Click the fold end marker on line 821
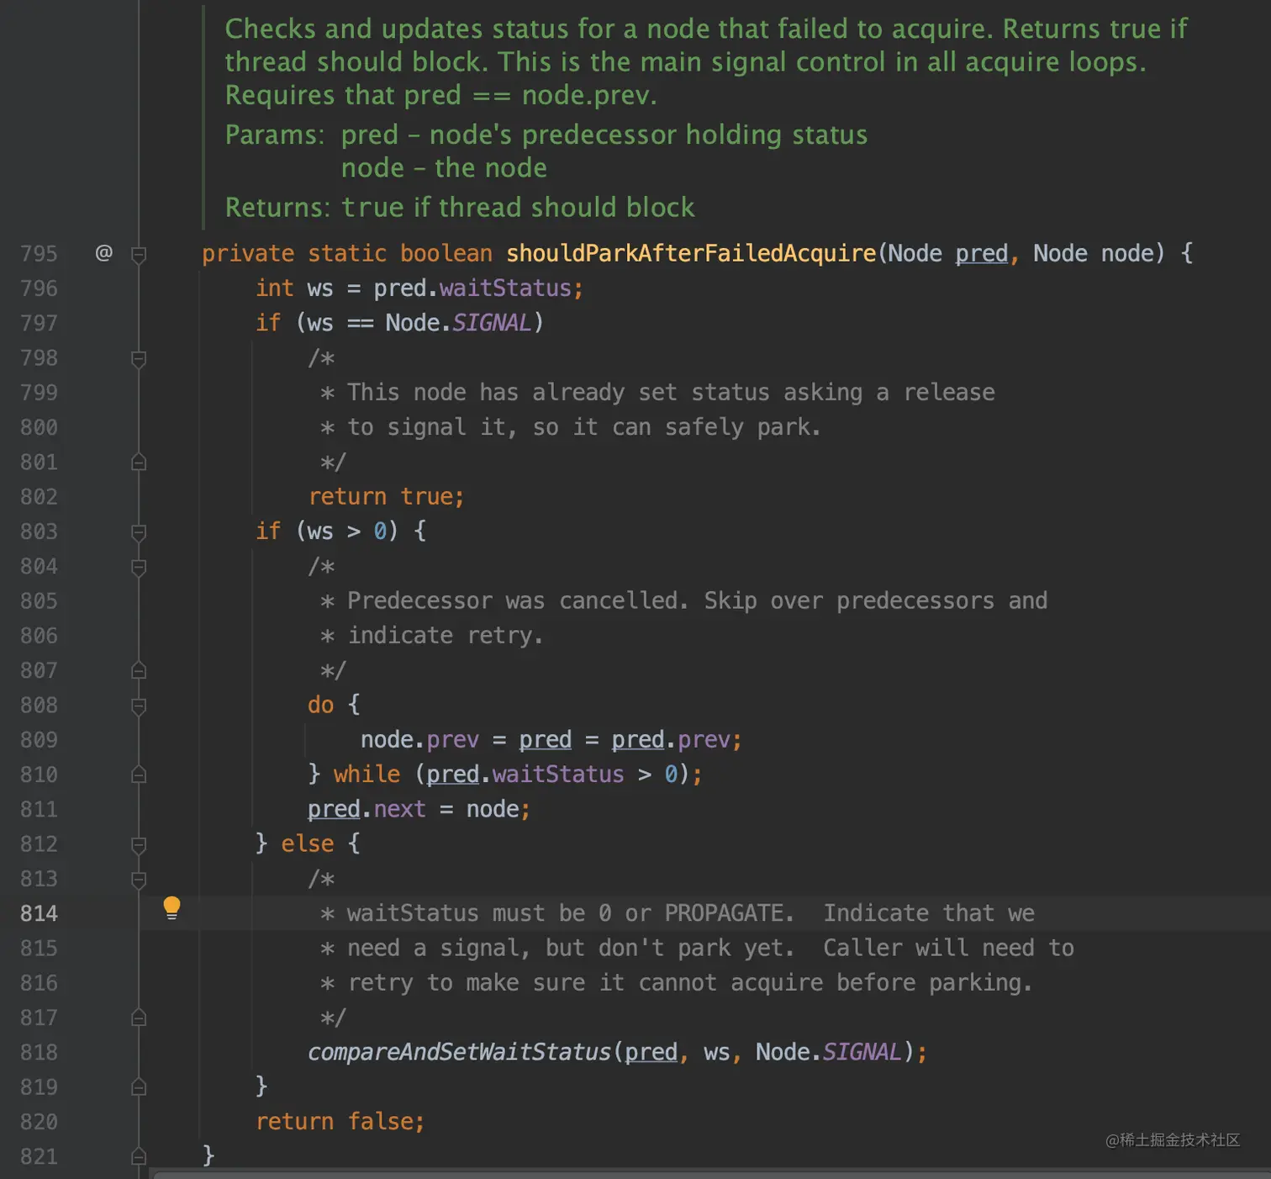 point(140,1156)
